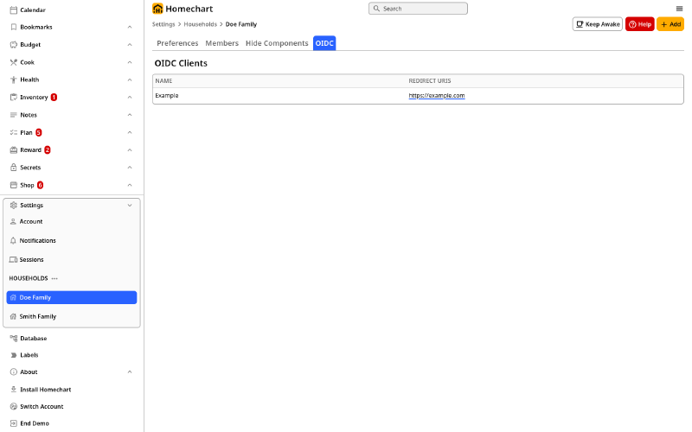Toggle the Keep Awake button
This screenshot has width=692, height=432.
pos(597,24)
